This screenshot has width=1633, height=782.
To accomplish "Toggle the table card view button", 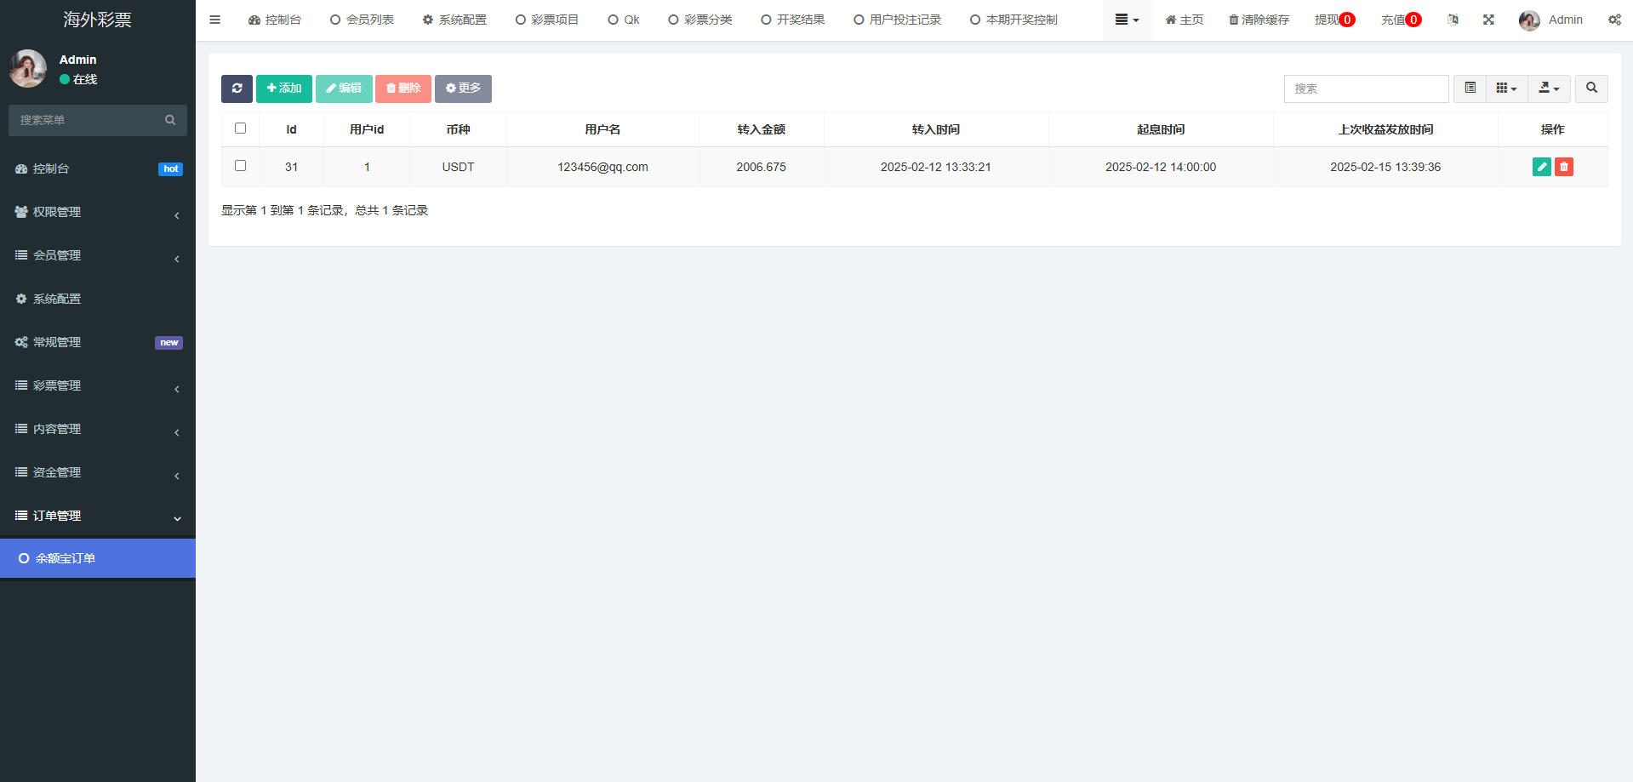I will tap(1470, 88).
